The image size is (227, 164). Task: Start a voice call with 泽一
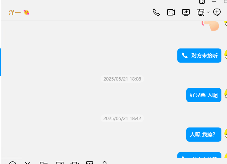pos(156,12)
